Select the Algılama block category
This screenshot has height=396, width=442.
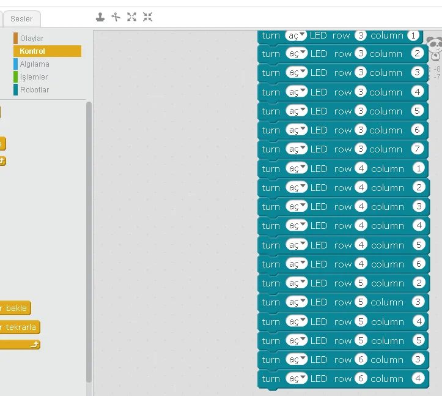[x=31, y=64]
